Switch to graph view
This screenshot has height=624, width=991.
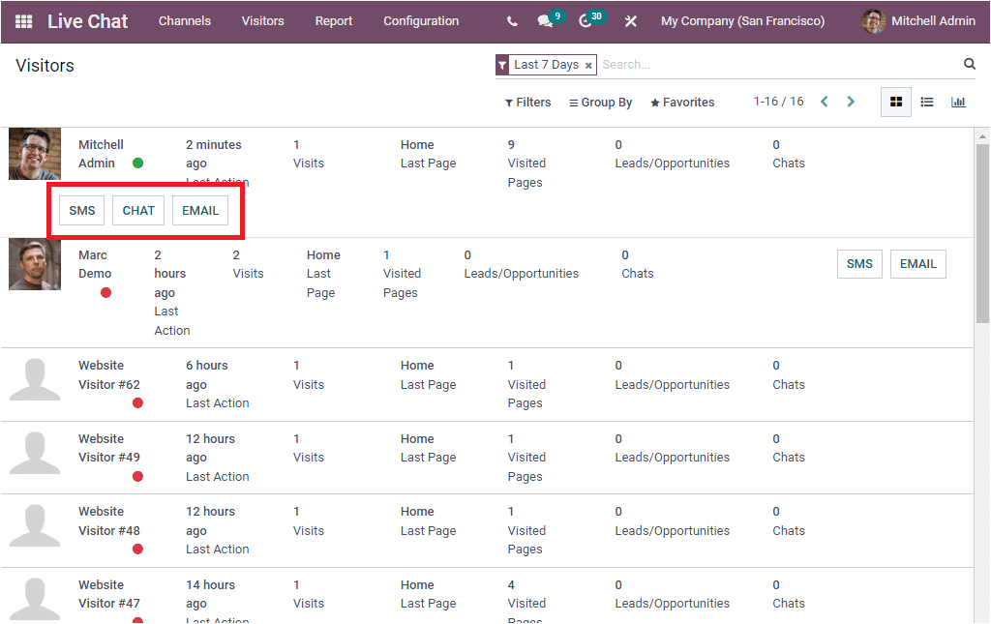[958, 102]
